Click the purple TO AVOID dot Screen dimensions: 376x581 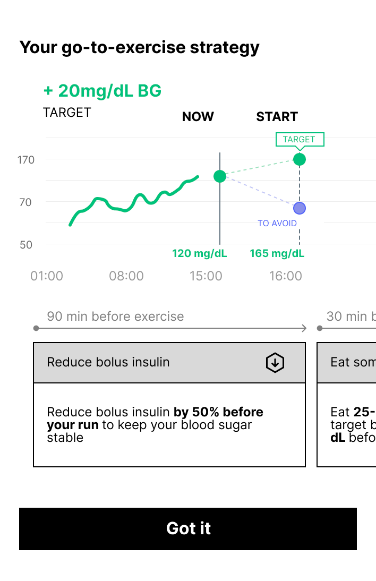tap(300, 208)
